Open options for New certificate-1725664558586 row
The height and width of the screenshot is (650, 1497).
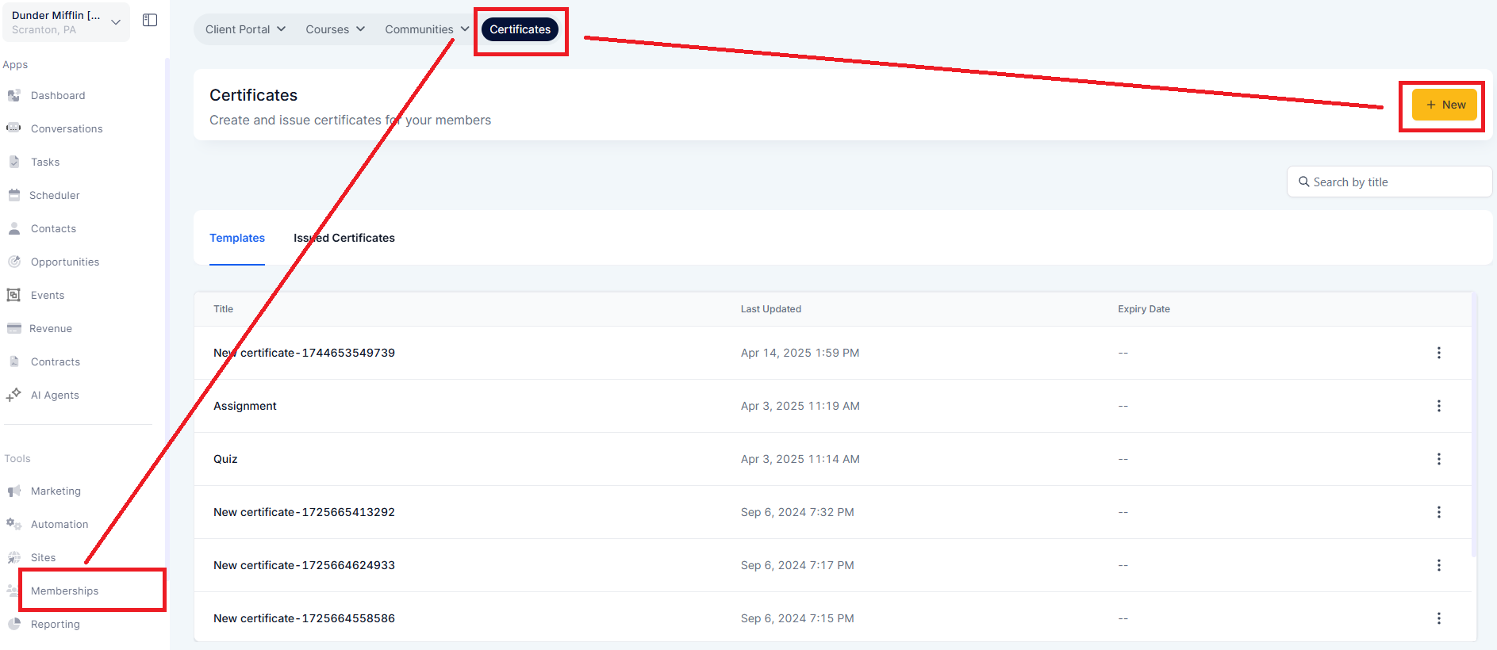[1439, 618]
